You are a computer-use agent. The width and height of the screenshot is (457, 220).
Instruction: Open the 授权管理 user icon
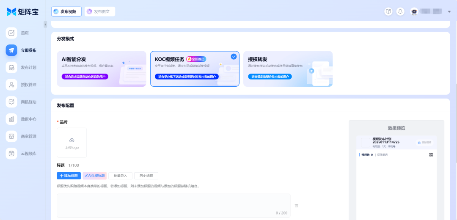11,85
